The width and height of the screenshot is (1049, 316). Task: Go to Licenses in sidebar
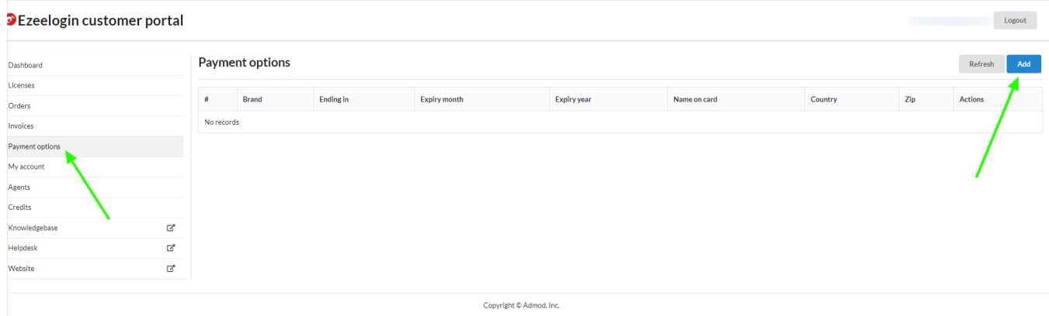point(96,85)
